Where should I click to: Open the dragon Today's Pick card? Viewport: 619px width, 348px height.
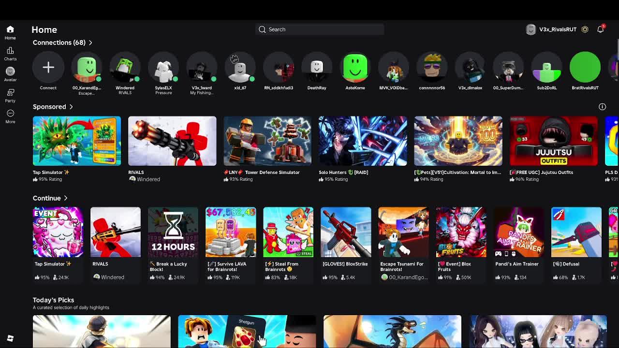[392, 332]
